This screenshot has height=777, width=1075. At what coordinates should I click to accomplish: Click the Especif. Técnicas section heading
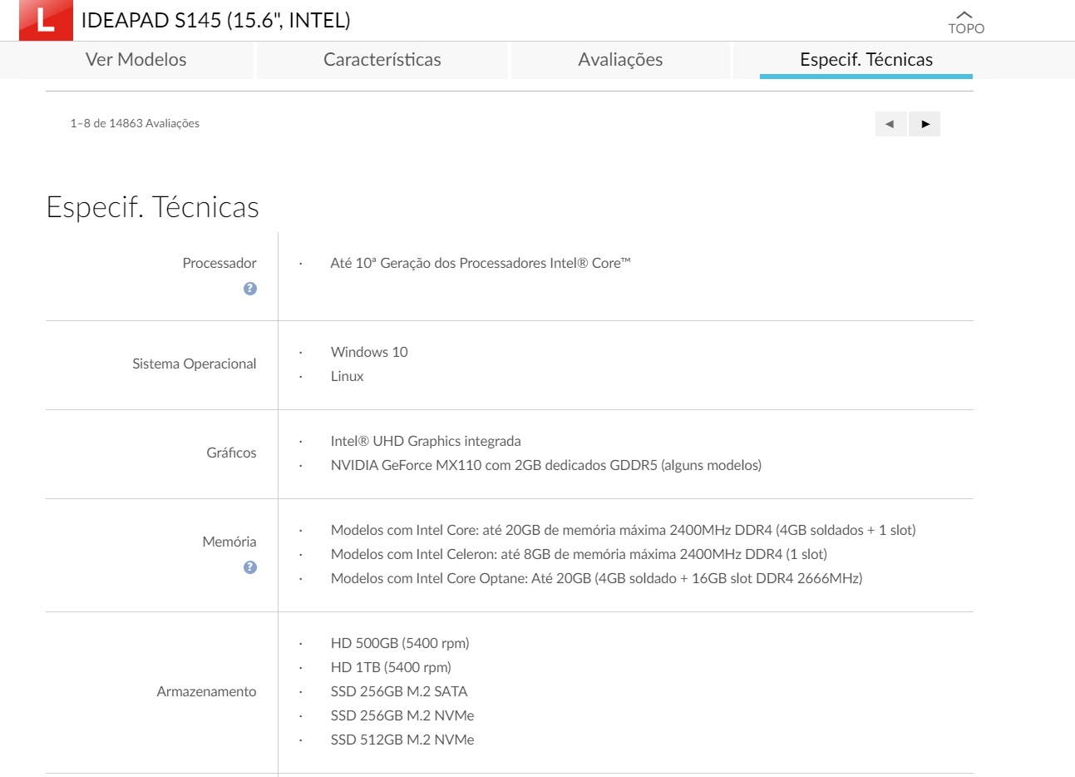pos(153,207)
